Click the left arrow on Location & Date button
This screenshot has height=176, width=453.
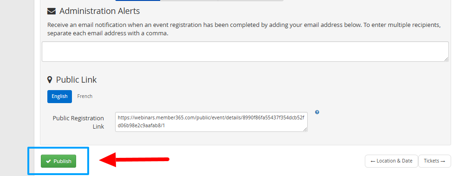click(373, 161)
